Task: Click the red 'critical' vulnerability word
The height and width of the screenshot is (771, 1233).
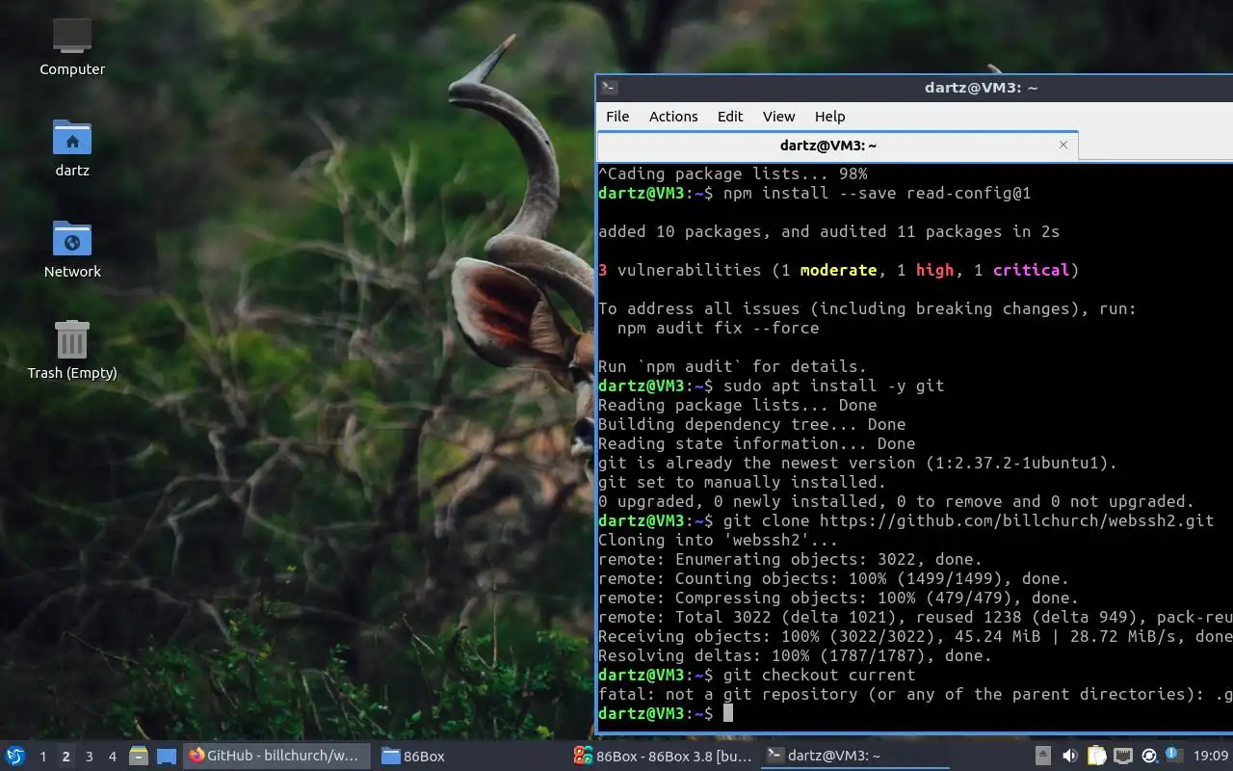Action: point(1031,270)
